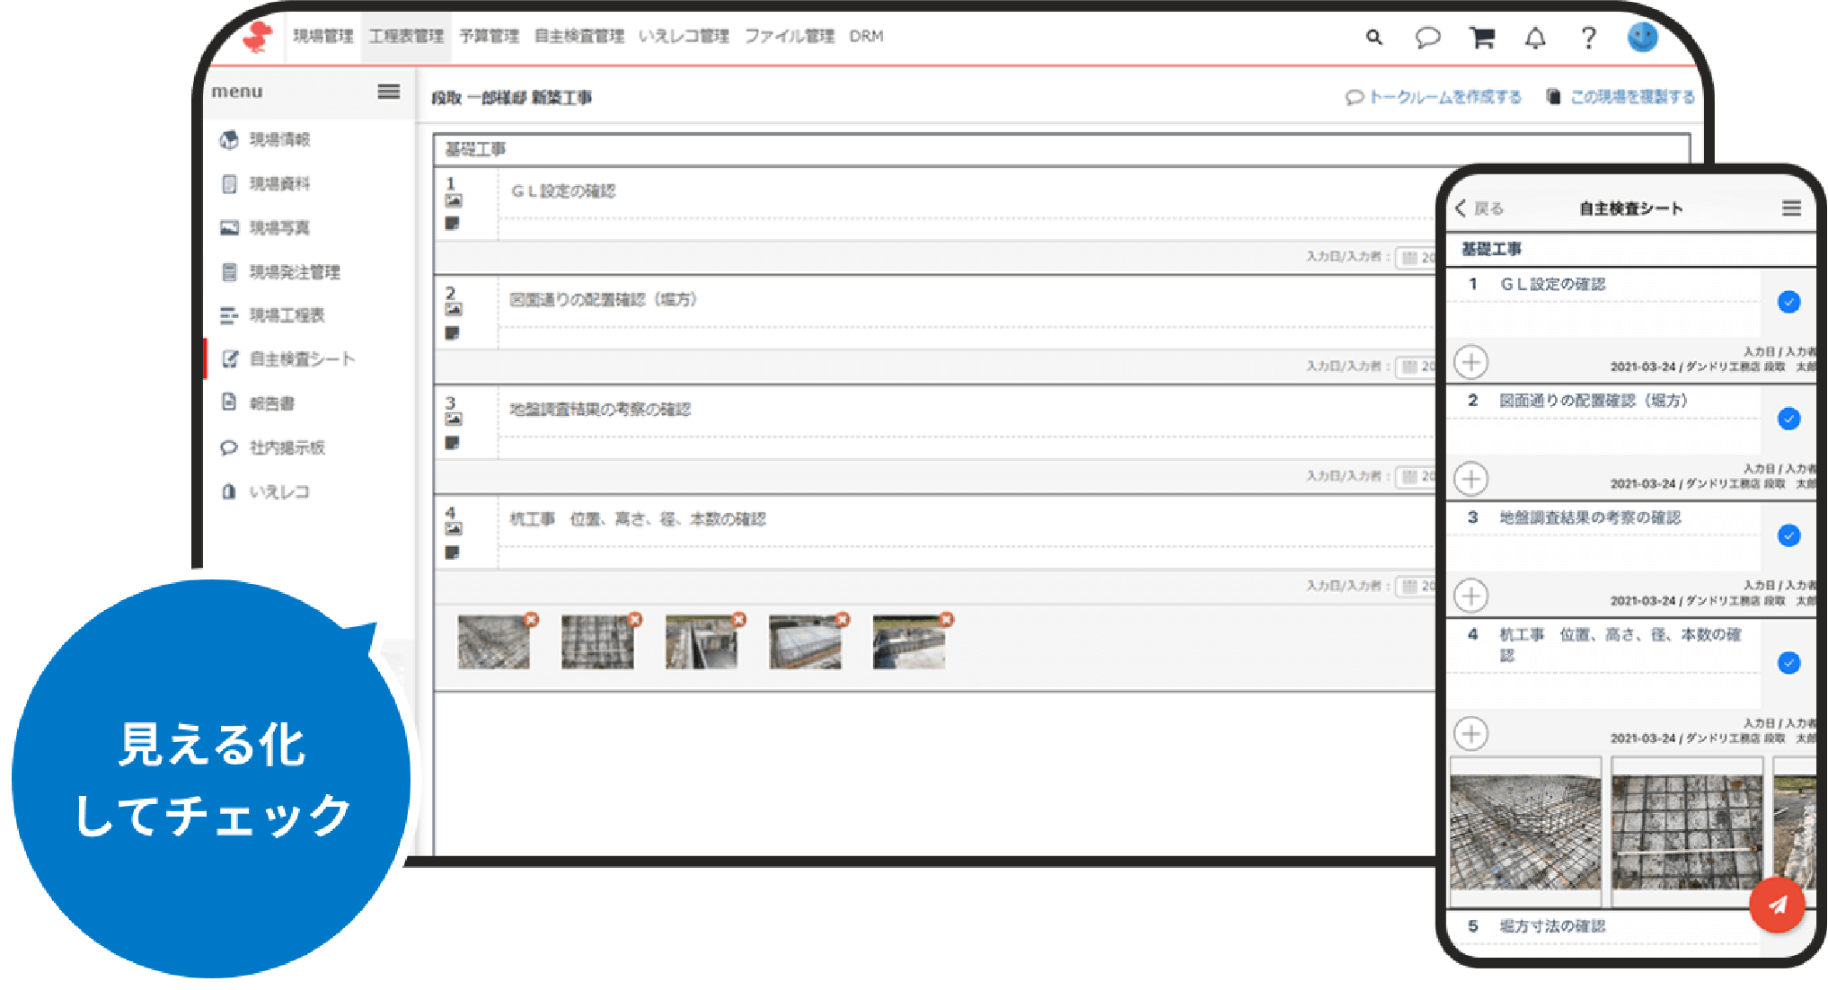Toggle check mark for 地盤調査結果の考察の確認
Screen dimensions: 1828x990
coord(1788,535)
